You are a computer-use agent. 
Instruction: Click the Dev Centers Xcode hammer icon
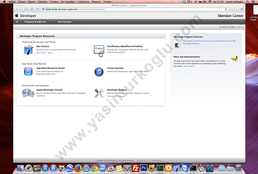coord(28,50)
